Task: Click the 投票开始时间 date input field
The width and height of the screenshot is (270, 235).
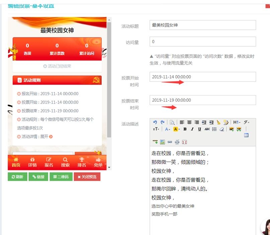Action: [202, 77]
